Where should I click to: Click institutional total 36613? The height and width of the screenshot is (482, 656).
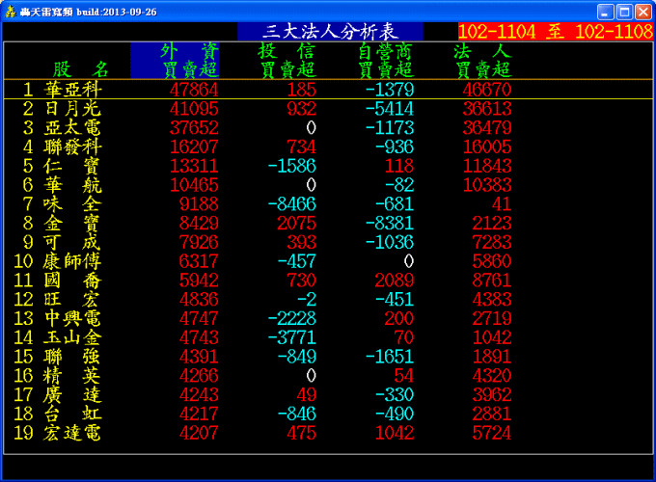pyautogui.click(x=487, y=109)
